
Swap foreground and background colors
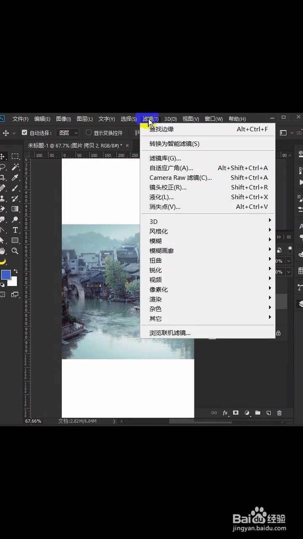(16, 271)
